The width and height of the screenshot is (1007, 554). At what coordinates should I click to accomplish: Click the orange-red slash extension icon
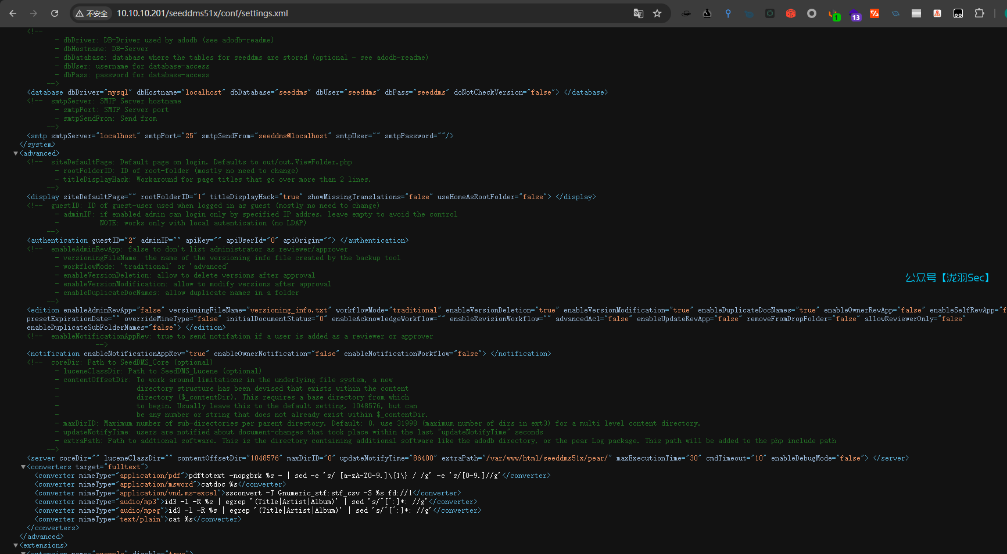point(875,13)
